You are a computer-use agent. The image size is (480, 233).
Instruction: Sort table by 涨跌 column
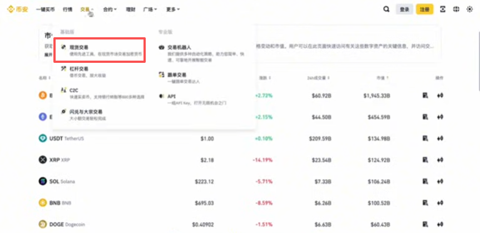265,78
